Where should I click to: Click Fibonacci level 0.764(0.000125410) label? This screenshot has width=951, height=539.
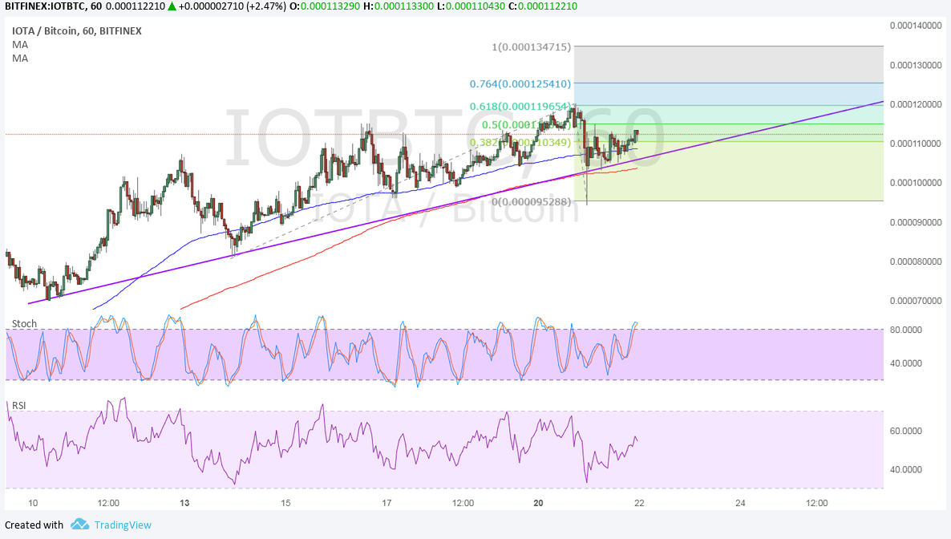(520, 83)
